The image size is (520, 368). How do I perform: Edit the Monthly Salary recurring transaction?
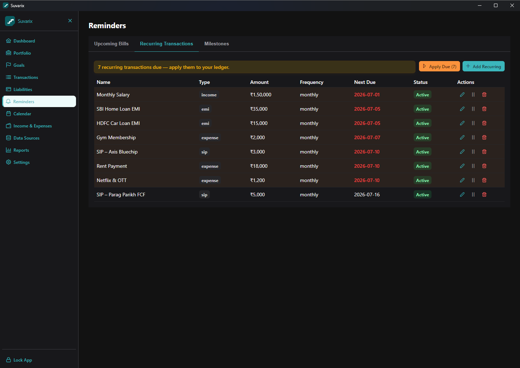pyautogui.click(x=462, y=95)
